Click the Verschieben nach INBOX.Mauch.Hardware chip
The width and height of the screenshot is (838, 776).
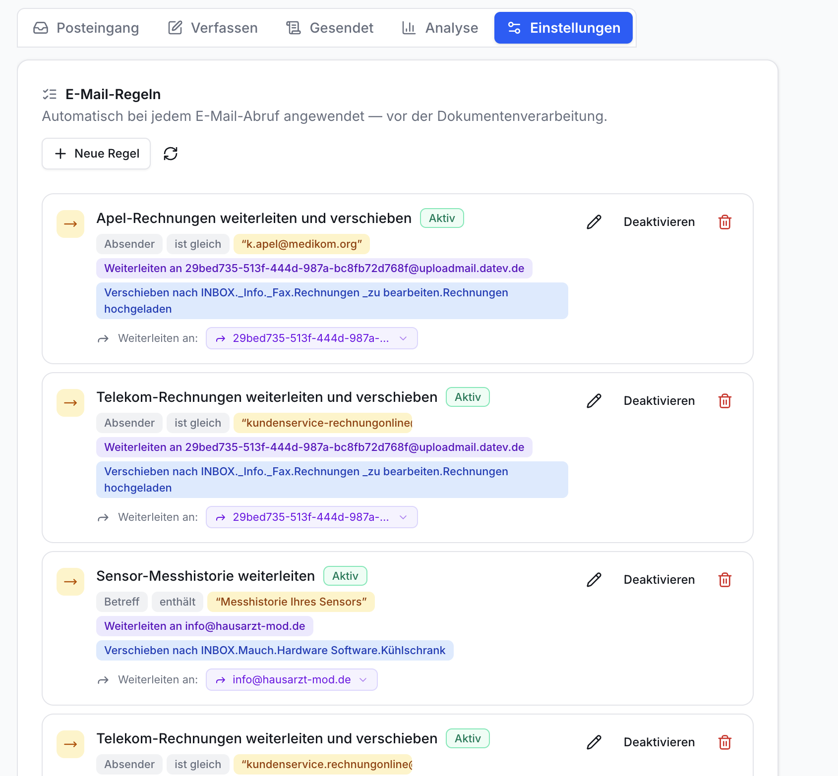pyautogui.click(x=275, y=650)
